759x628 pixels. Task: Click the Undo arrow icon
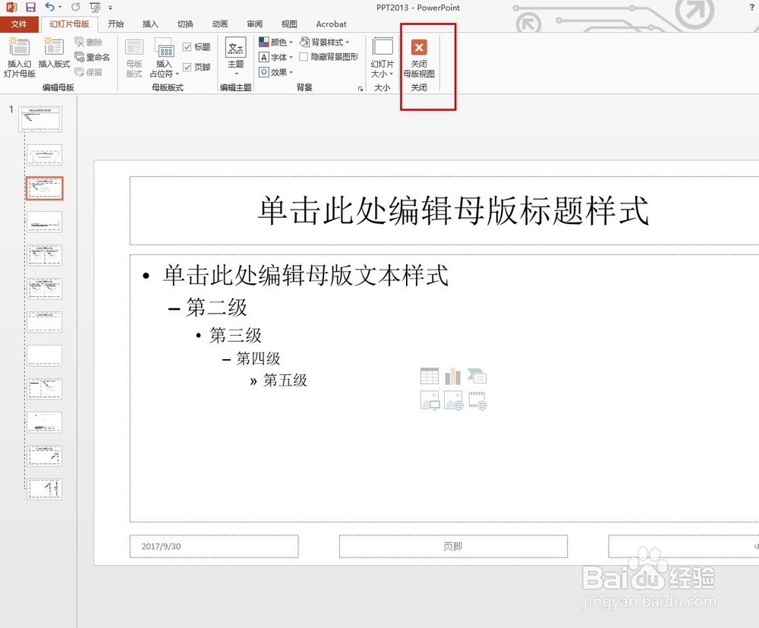49,7
